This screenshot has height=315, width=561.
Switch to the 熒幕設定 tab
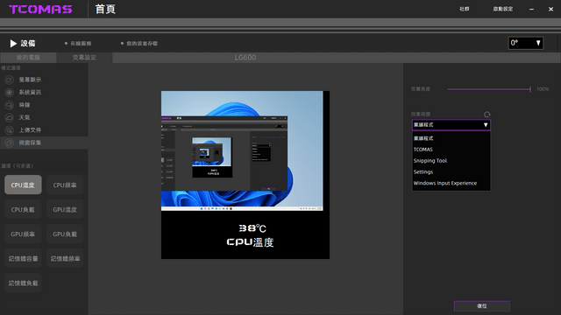(x=84, y=58)
